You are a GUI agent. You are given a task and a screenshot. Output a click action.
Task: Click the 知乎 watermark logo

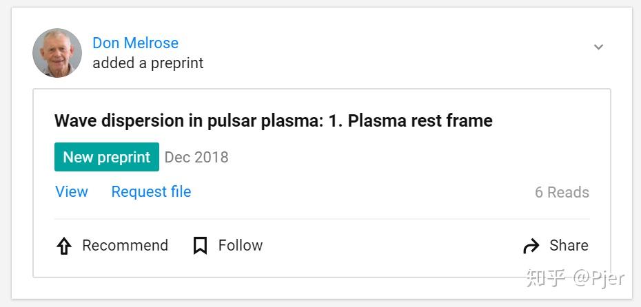(x=546, y=277)
